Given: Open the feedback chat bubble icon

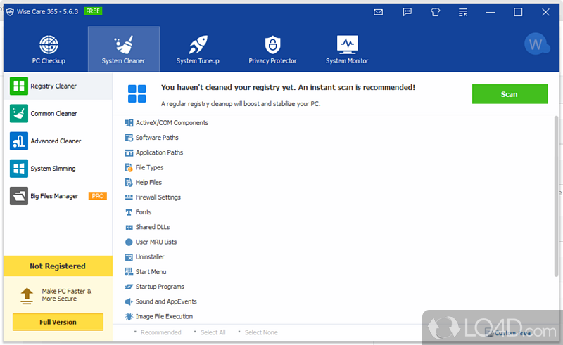Looking at the screenshot, I should click(x=407, y=12).
